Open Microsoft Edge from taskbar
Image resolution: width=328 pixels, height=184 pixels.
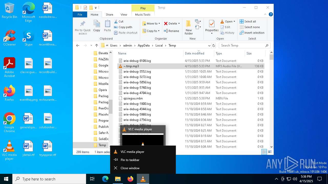[105, 179]
